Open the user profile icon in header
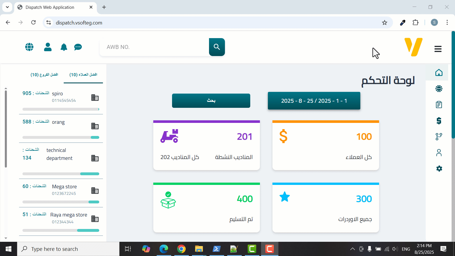This screenshot has width=455, height=256. click(x=48, y=47)
